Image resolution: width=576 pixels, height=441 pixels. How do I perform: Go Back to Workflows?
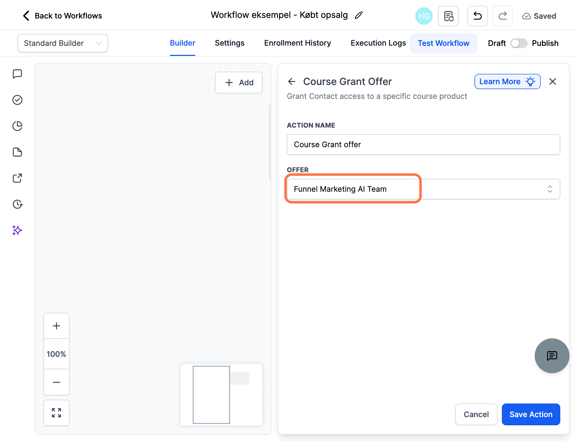coord(63,16)
